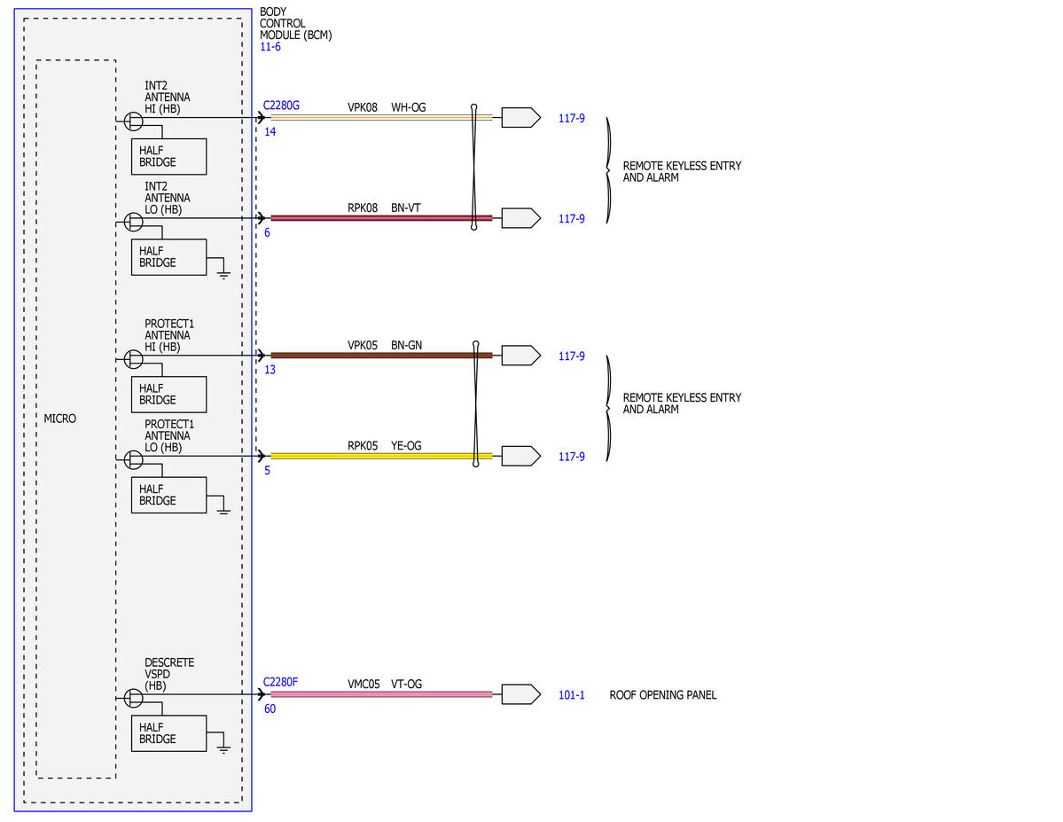Open the 117-9 reference beside the RPK08 wire
The height and width of the screenshot is (822, 1063).
click(572, 218)
